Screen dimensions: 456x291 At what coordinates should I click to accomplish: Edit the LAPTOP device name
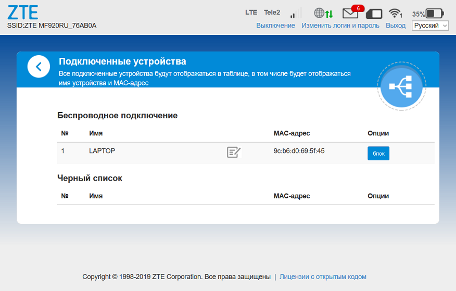tap(234, 152)
